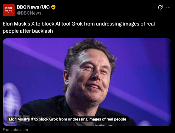
Task: Click the headline caption overlay on image
Action: pyautogui.click(x=68, y=119)
